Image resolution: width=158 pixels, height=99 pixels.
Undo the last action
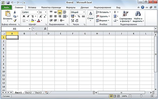tap(12, 3)
